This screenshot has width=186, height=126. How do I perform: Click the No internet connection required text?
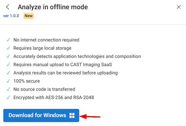coord(46,40)
